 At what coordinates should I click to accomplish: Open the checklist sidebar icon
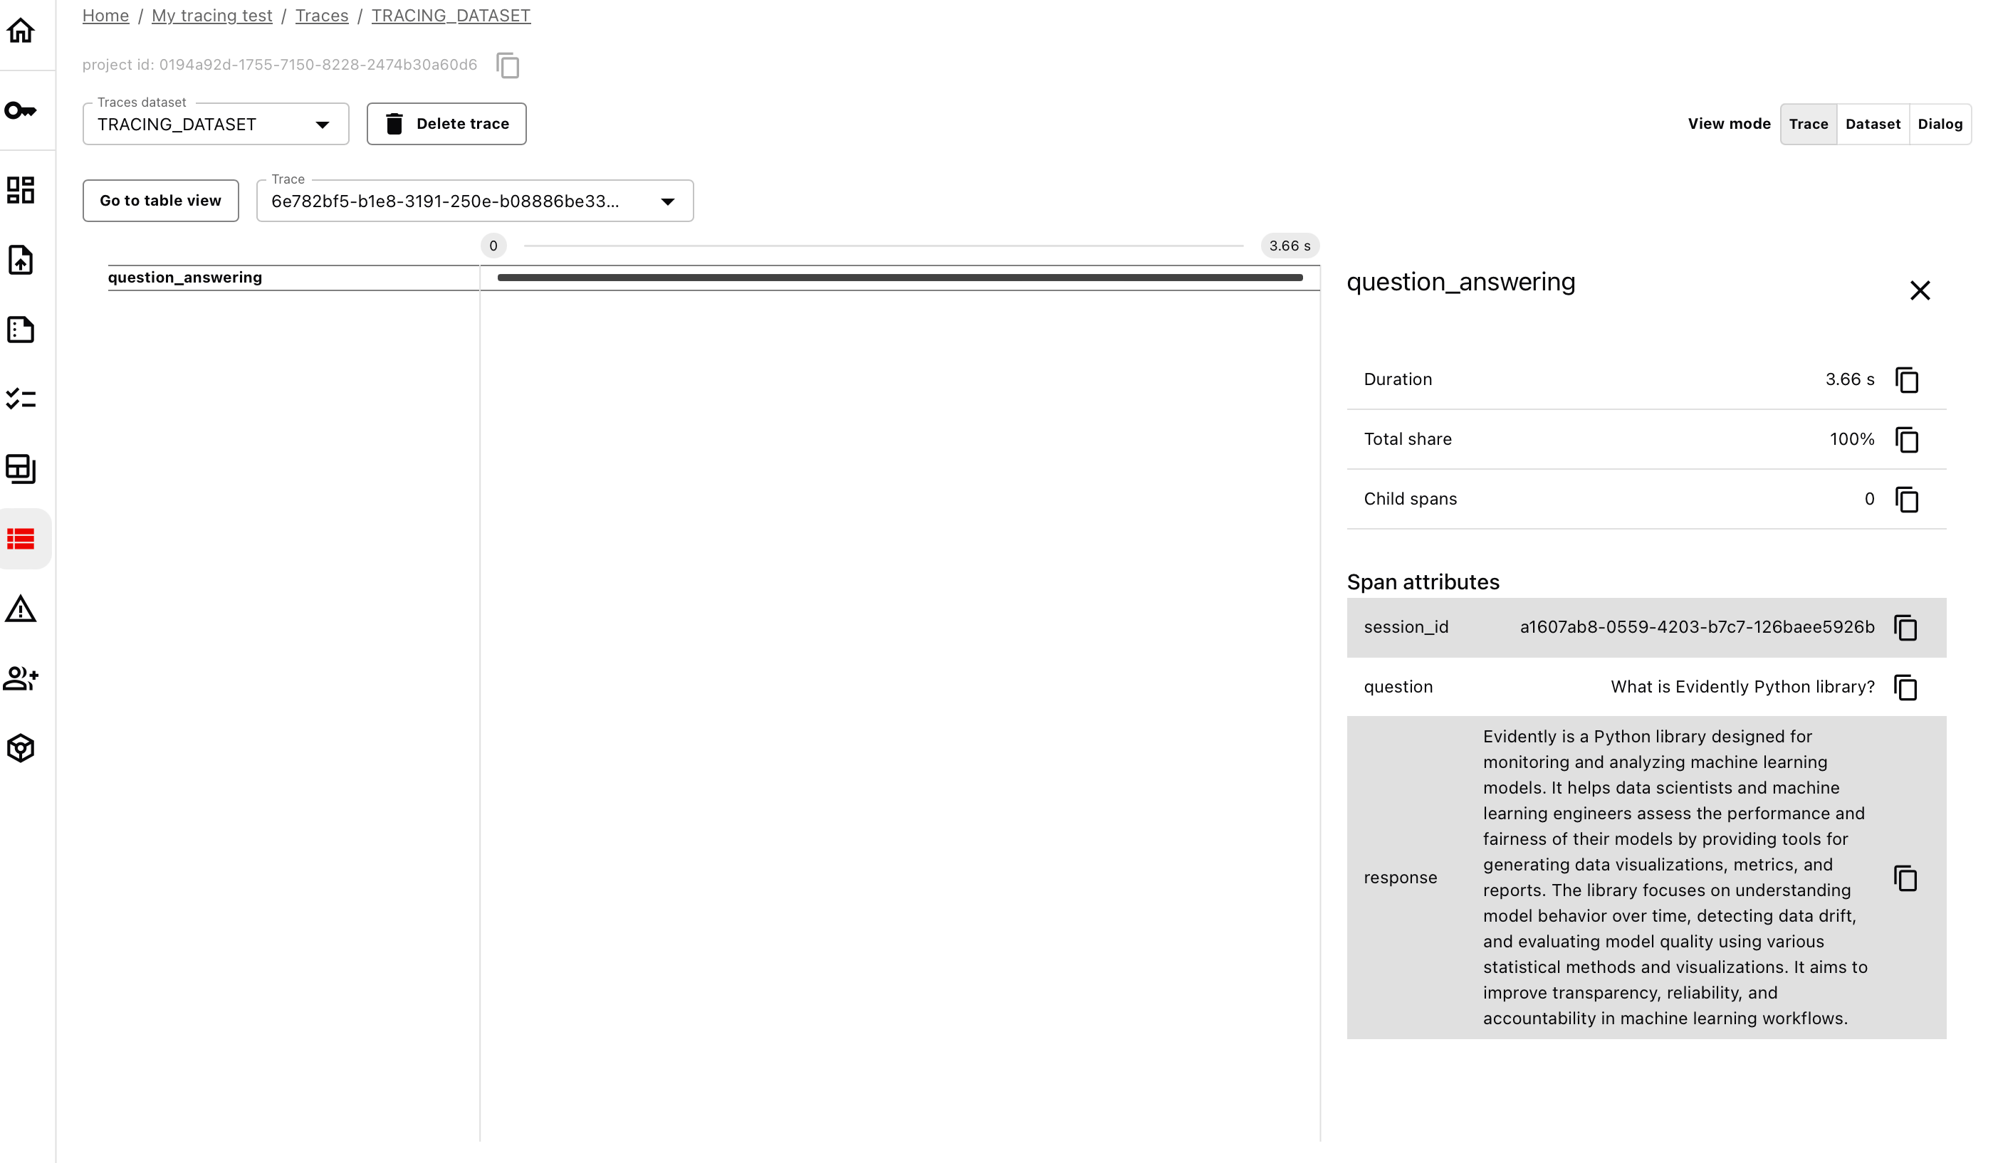tap(21, 399)
